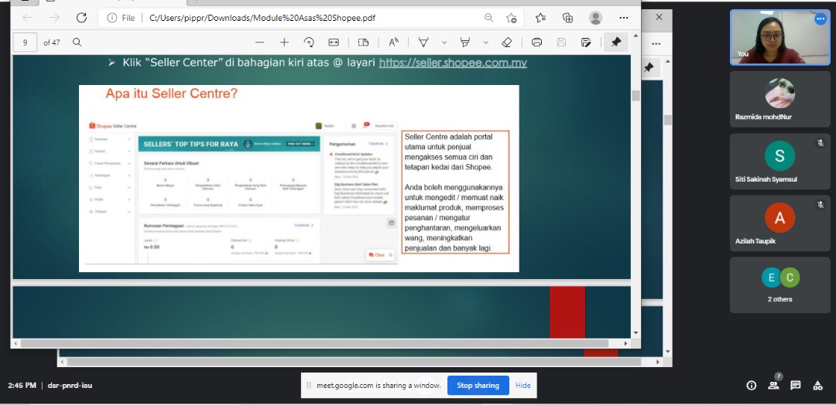Viewport: 836px width, 405px height.
Task: Click the Stop sharing button
Action: click(x=478, y=386)
